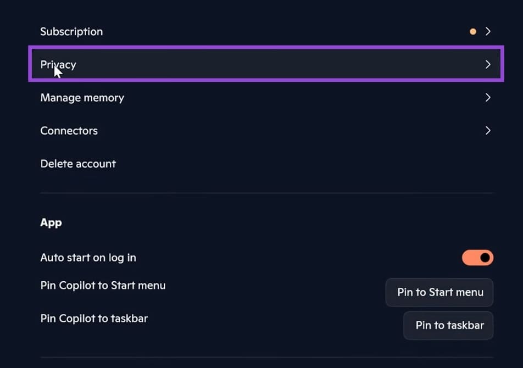
Task: Select the Pin Copilot to Start menu label
Action: coord(103,285)
